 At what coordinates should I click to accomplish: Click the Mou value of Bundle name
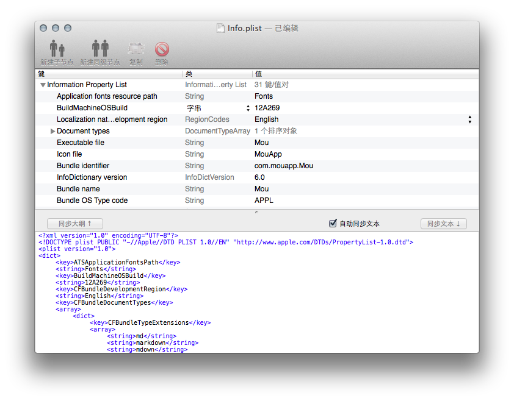click(x=262, y=189)
